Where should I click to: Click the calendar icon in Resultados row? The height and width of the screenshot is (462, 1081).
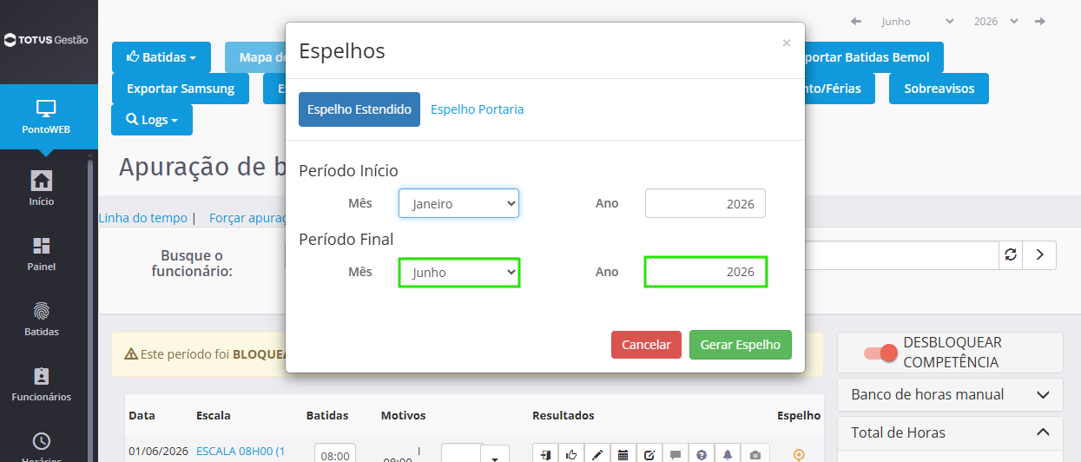tap(623, 454)
